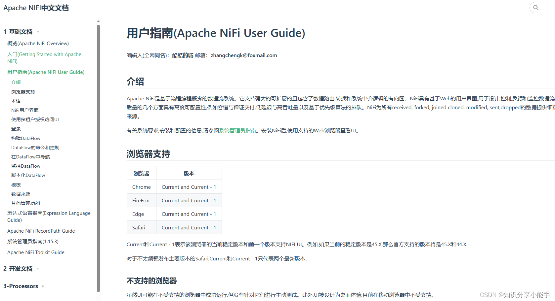The image size is (555, 301).
Task: Open 在DataFlow中导航 sidebar entry
Action: (31, 157)
